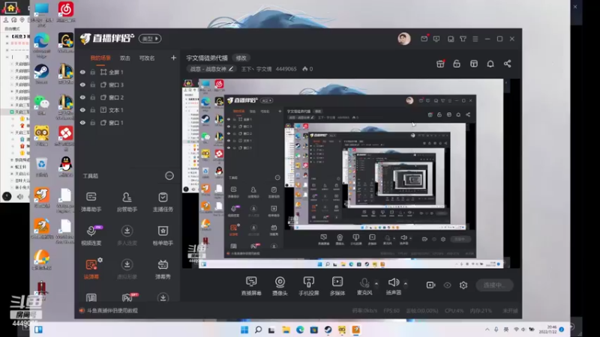Open the 视频连麦 tool
This screenshot has width=600, height=337.
(x=91, y=235)
